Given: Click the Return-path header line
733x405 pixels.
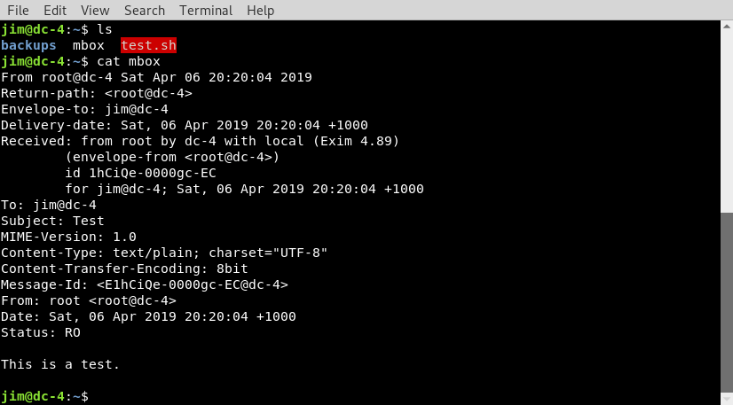Looking at the screenshot, I should [97, 93].
